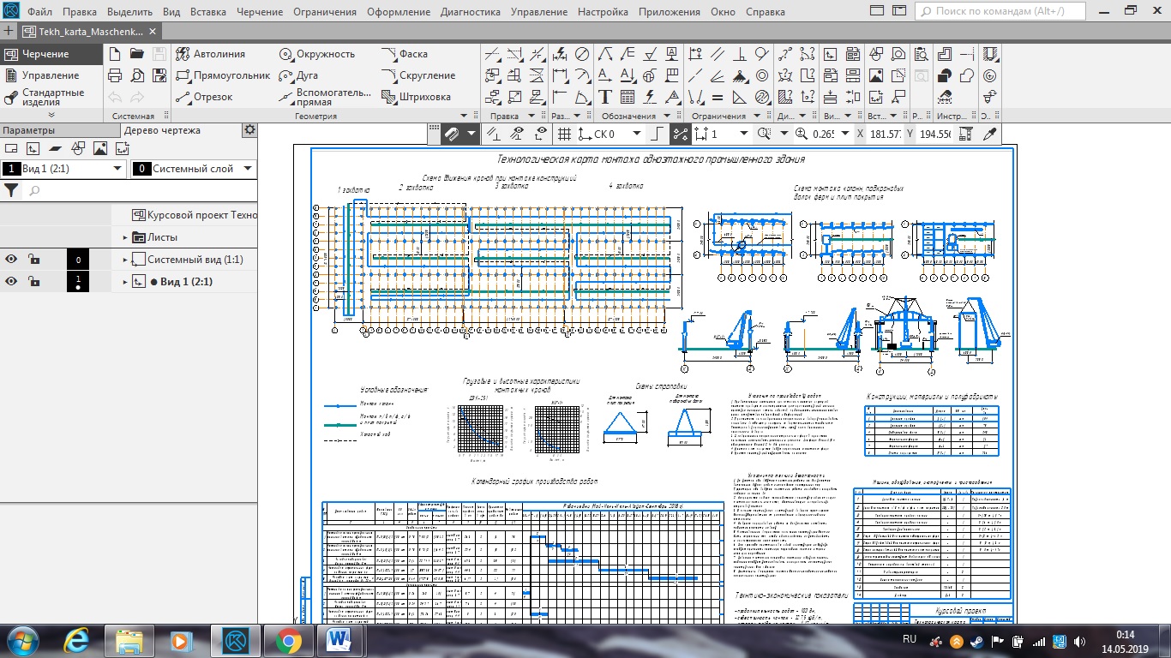Toggle the orthogonal drawing mode button

click(657, 134)
